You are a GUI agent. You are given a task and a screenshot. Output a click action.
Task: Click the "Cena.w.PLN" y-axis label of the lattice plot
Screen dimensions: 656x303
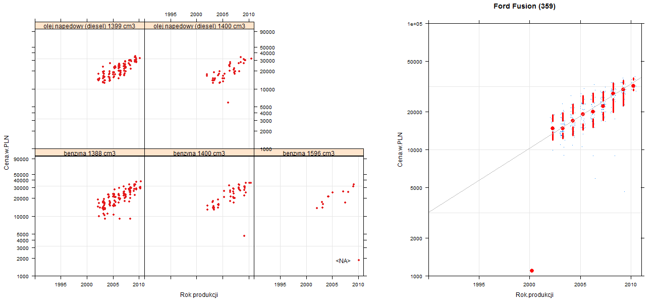pos(8,154)
